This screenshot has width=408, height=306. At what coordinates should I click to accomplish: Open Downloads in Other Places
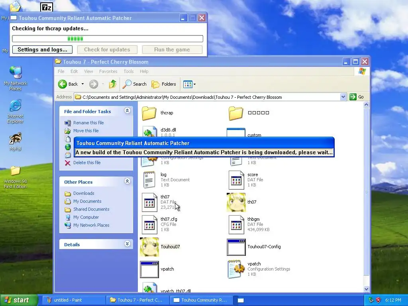pyautogui.click(x=84, y=193)
